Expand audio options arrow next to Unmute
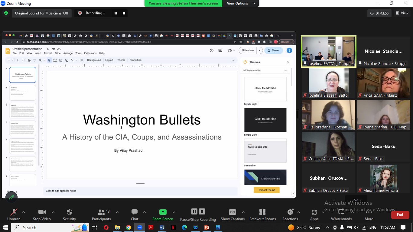 [24, 212]
